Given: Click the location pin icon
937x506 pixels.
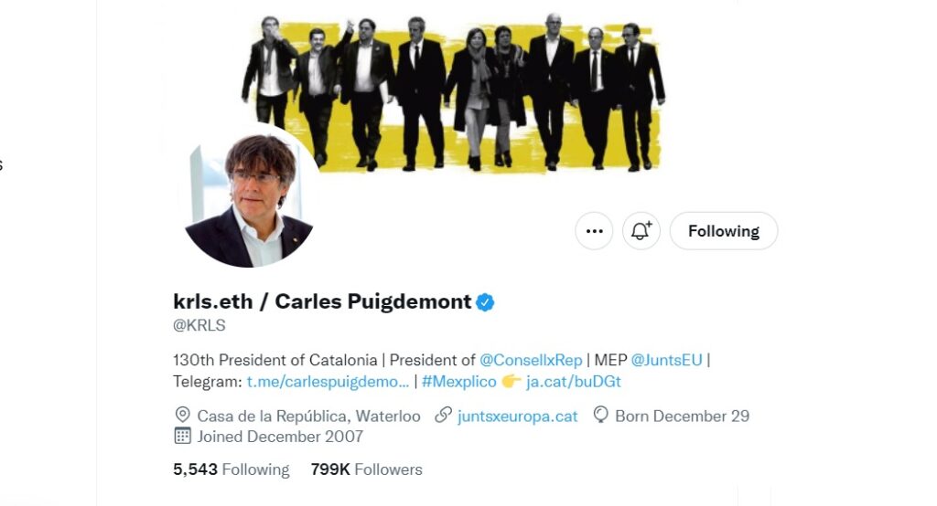Looking at the screenshot, I should tap(182, 416).
